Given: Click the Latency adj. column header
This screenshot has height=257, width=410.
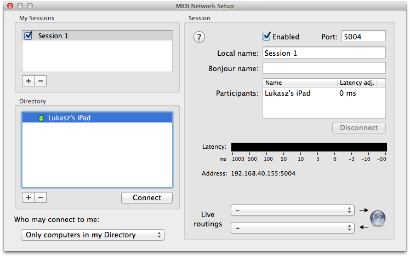Looking at the screenshot, I should tap(357, 83).
